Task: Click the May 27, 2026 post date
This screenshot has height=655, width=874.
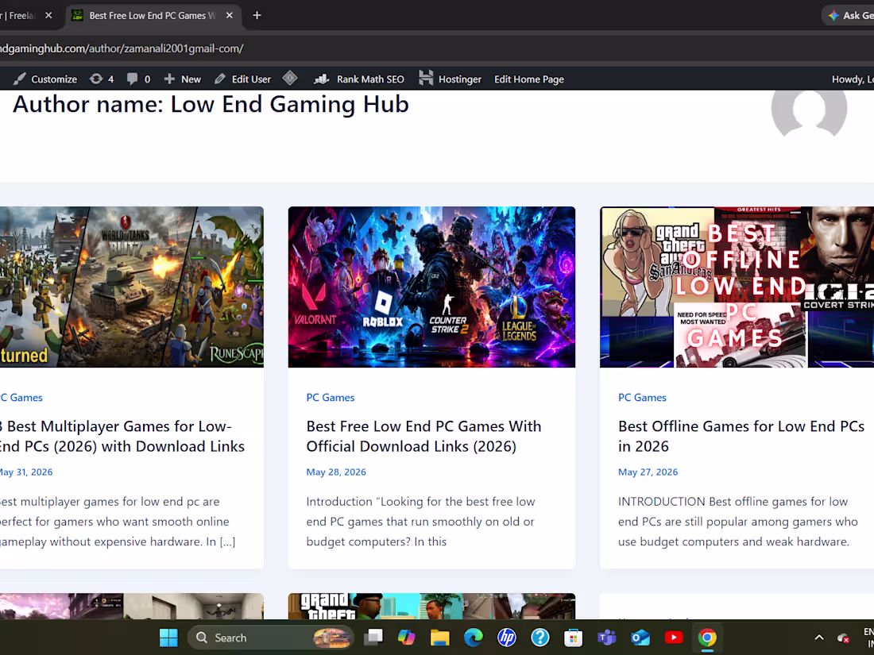Action: pyautogui.click(x=648, y=472)
